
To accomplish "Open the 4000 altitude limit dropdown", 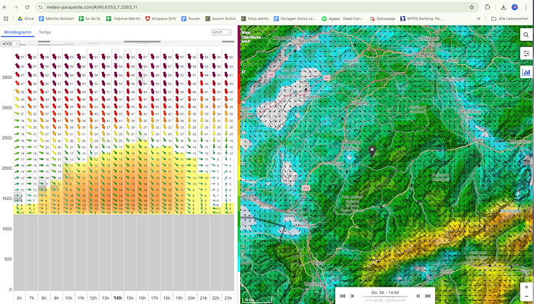I will click(x=10, y=43).
